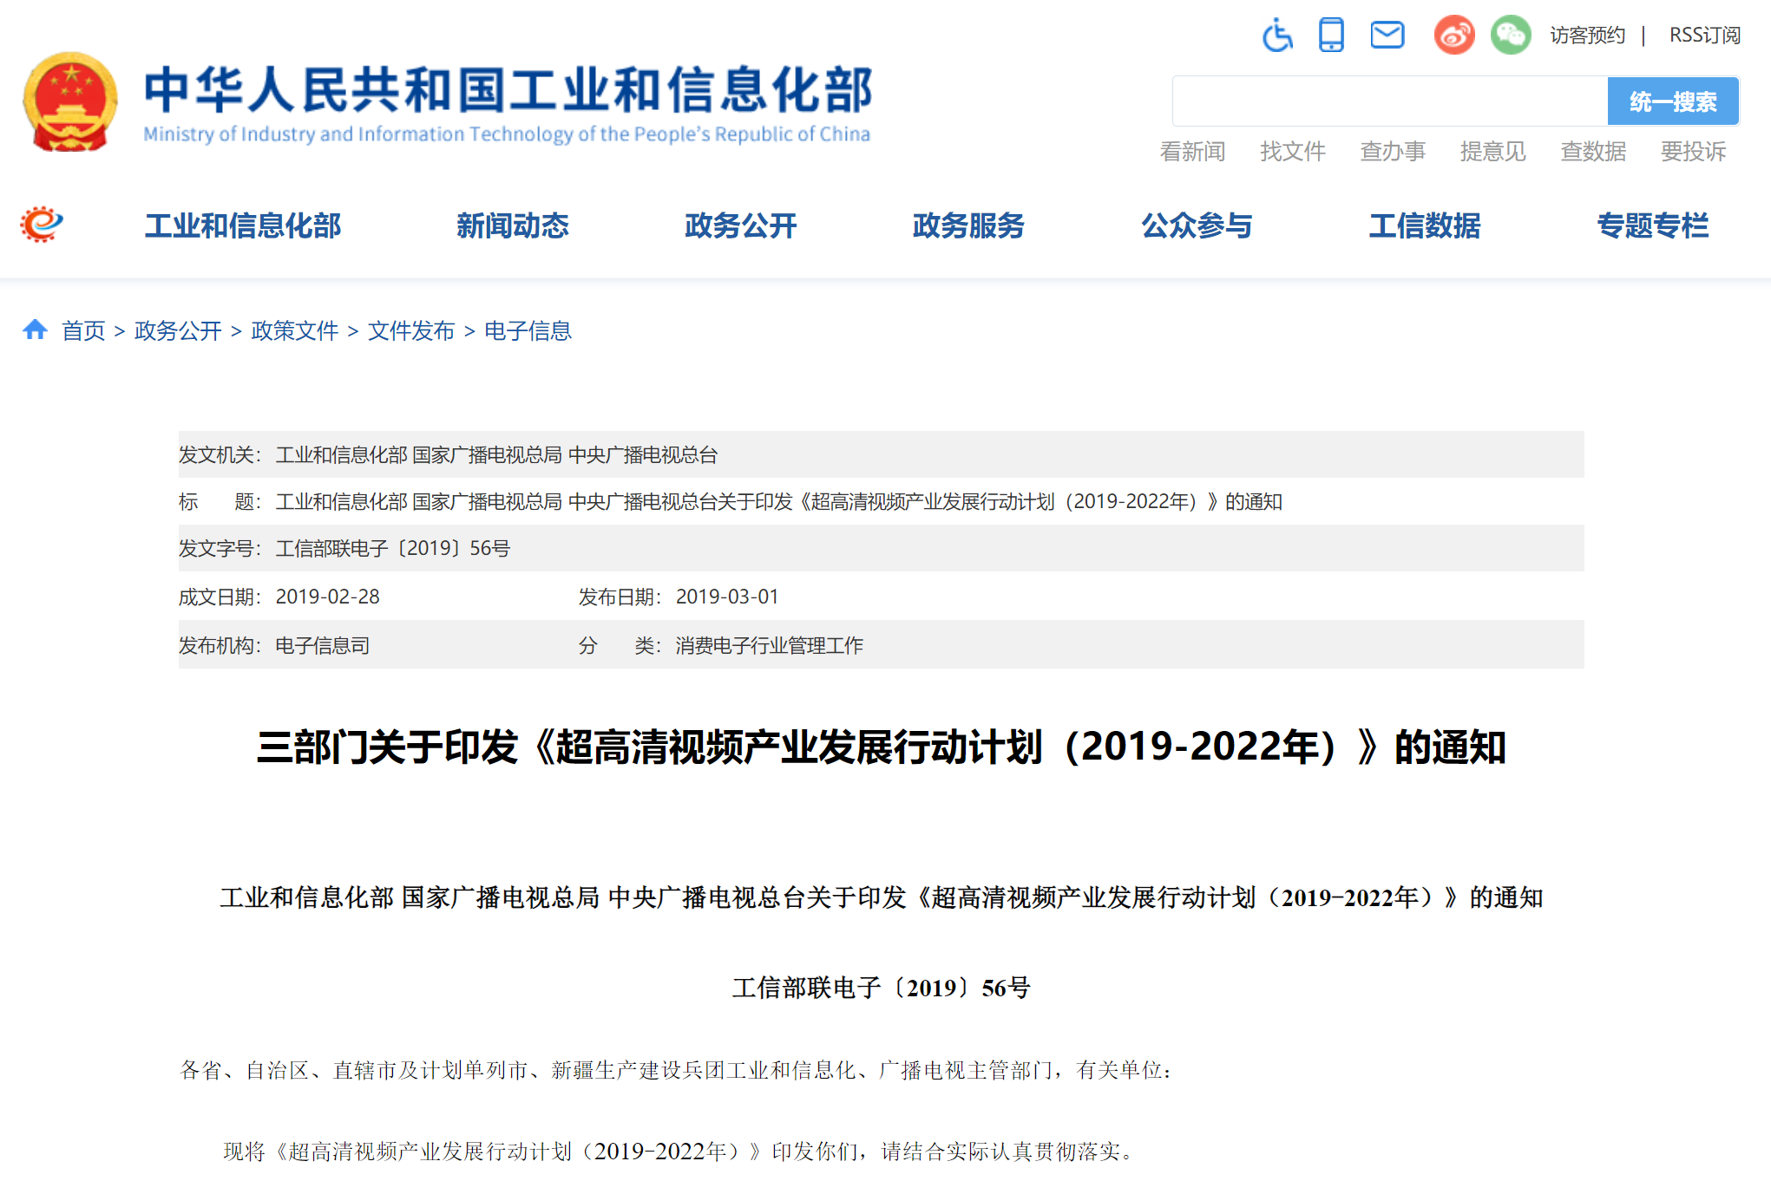This screenshot has height=1194, width=1771.
Task: Click the accessibility wheelchair icon
Action: click(1276, 36)
